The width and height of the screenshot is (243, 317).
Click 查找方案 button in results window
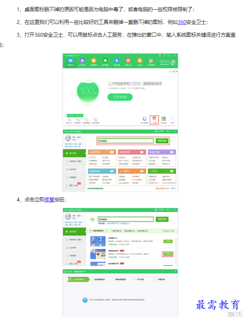(x=162, y=219)
